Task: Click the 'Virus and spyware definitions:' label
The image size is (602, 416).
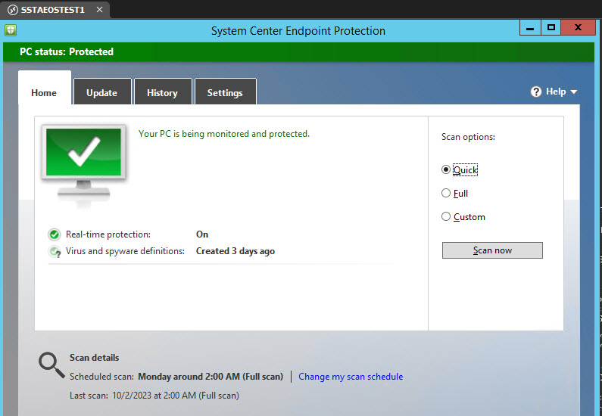Action: pyautogui.click(x=125, y=251)
